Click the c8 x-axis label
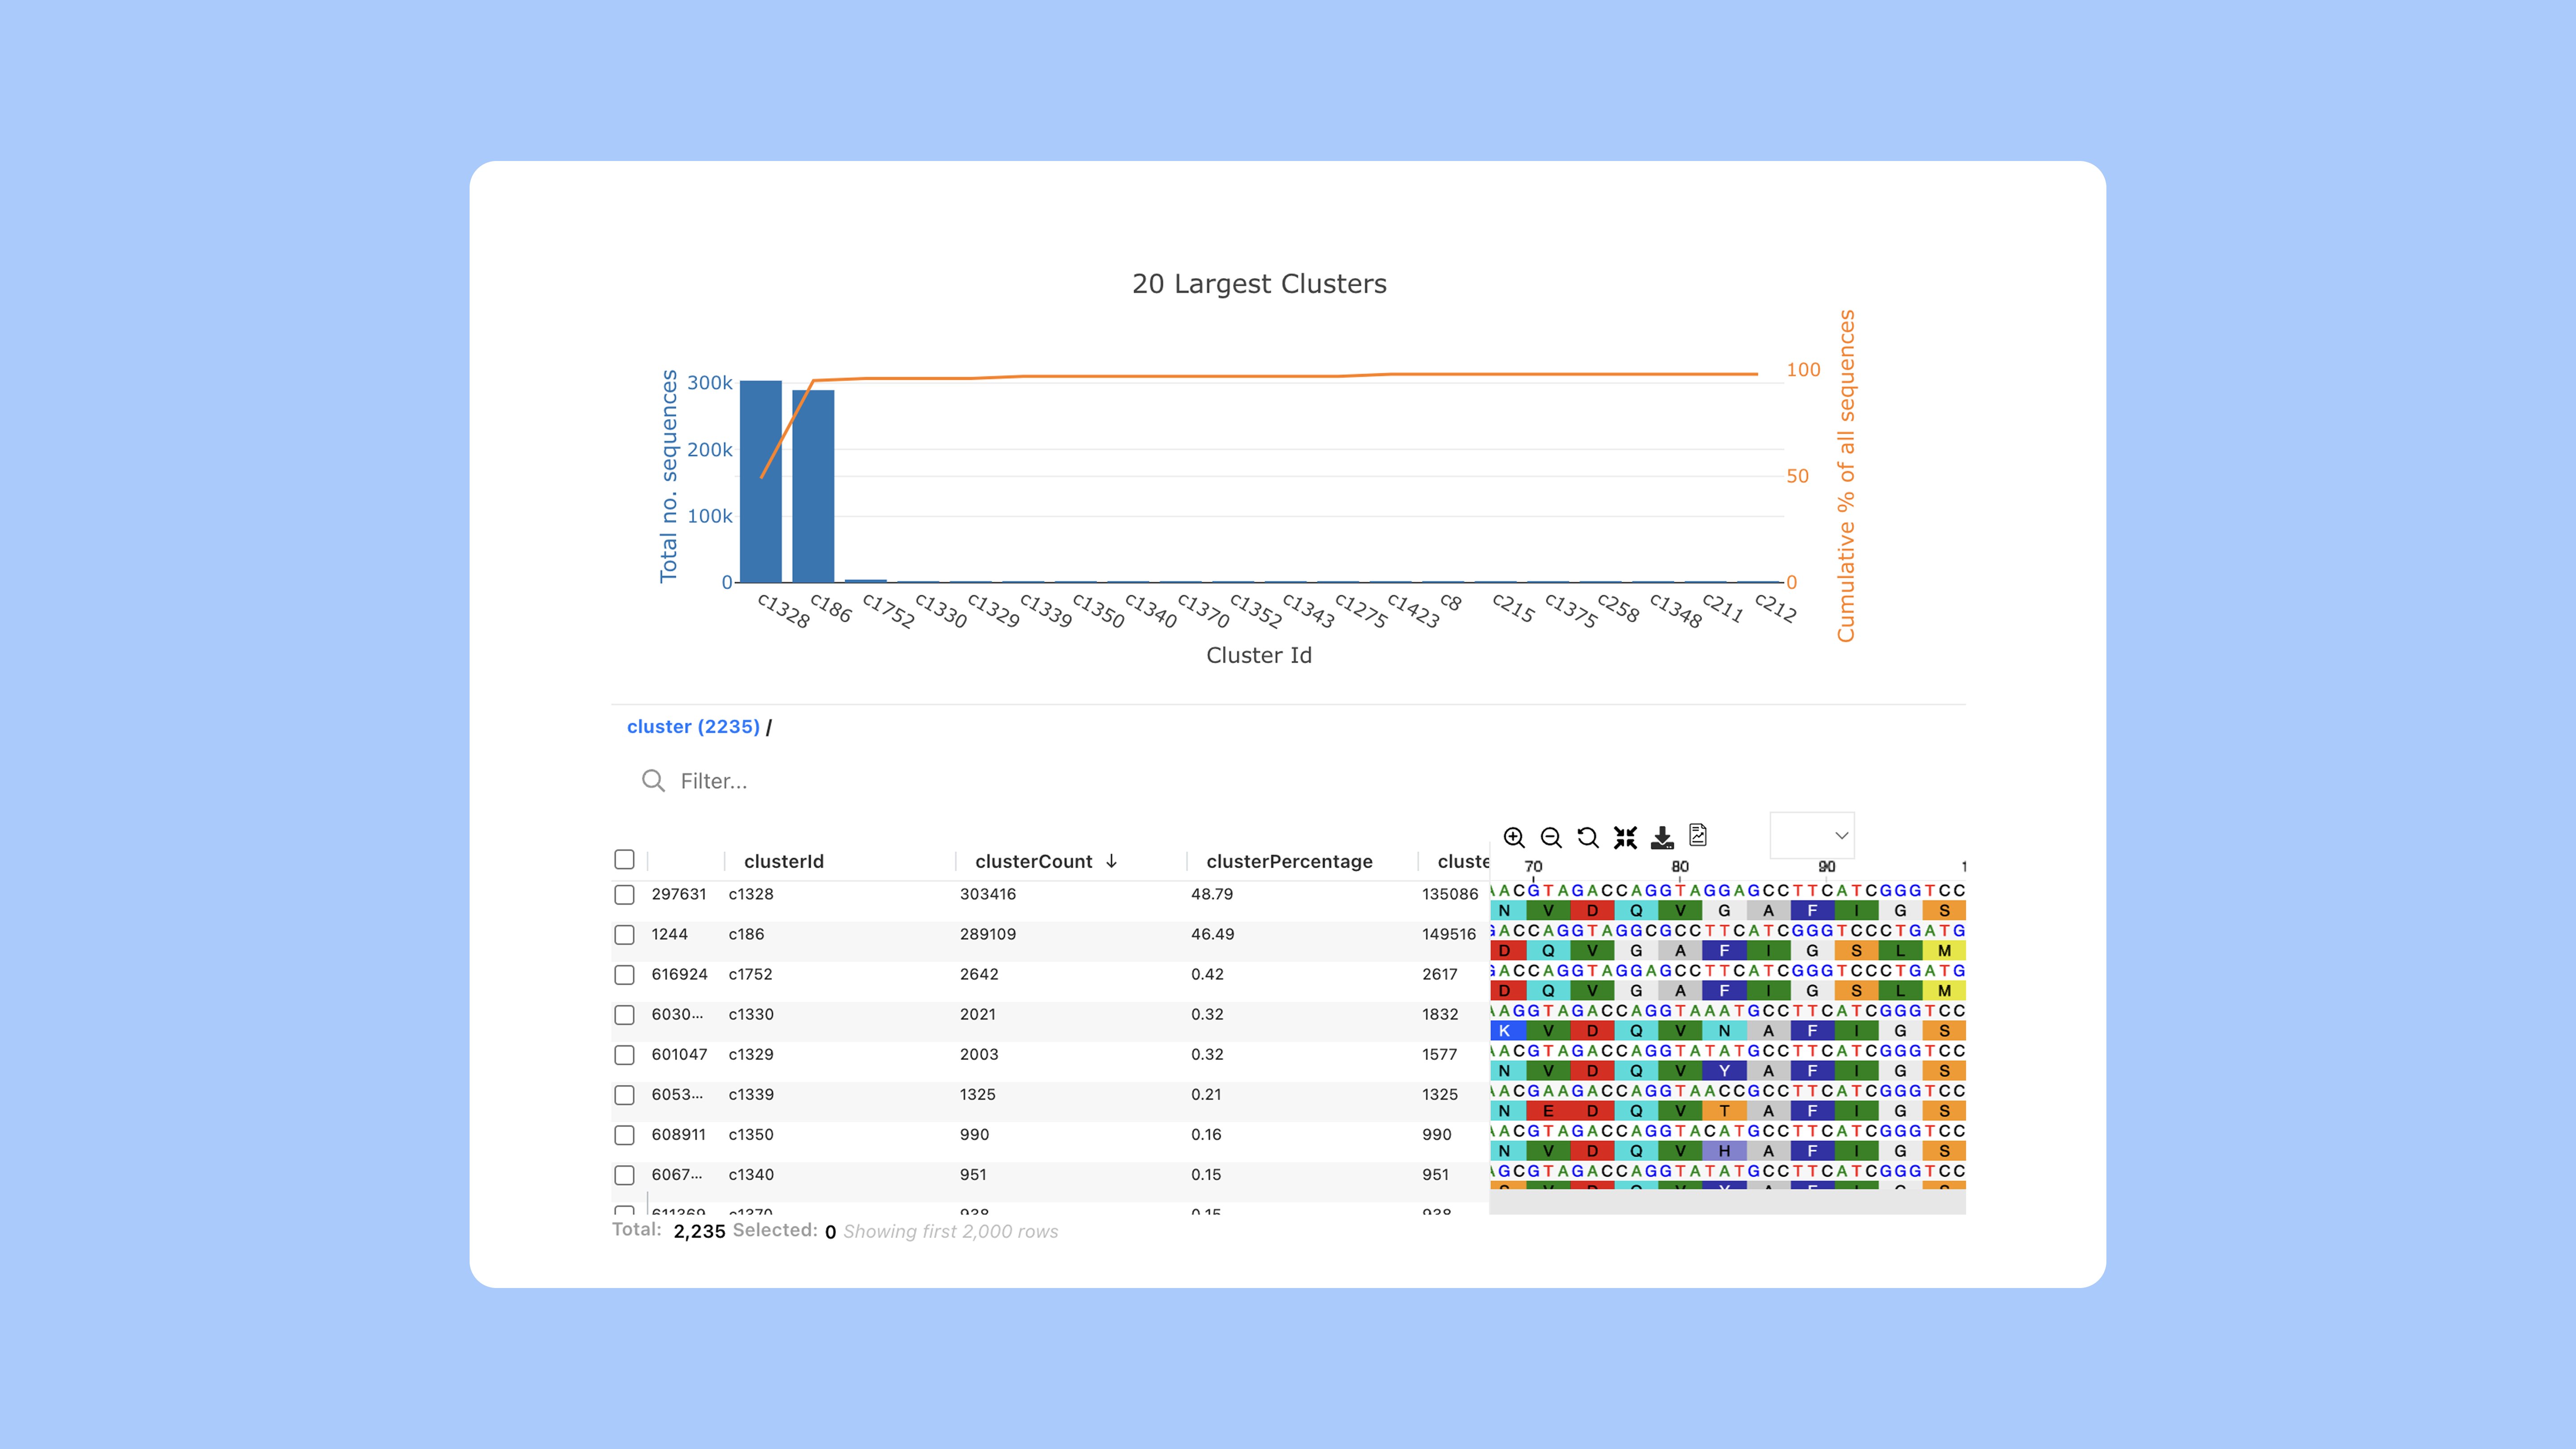 1451,603
